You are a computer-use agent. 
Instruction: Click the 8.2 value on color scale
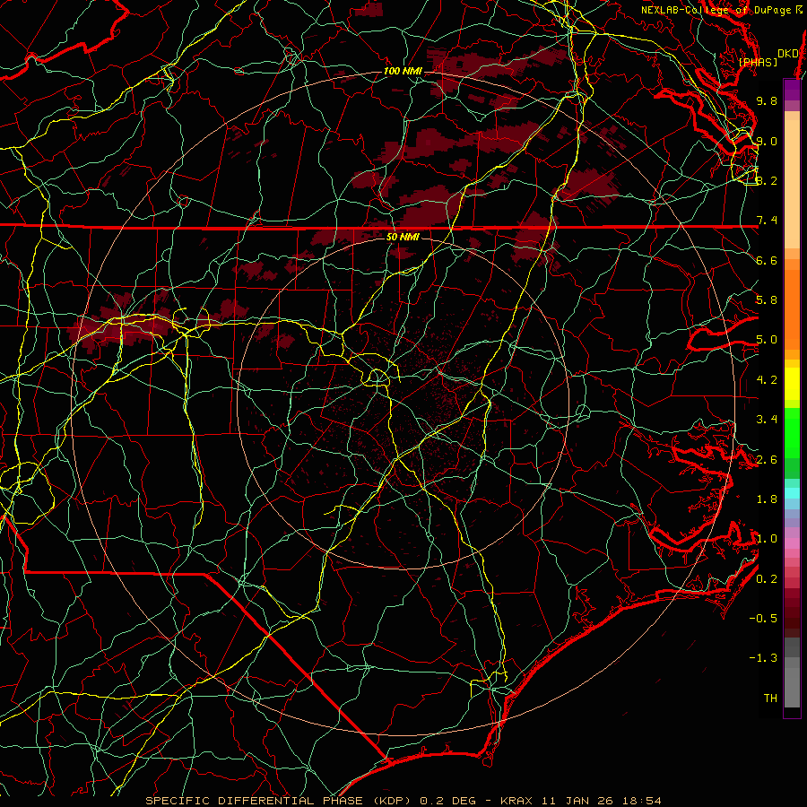pyautogui.click(x=767, y=180)
